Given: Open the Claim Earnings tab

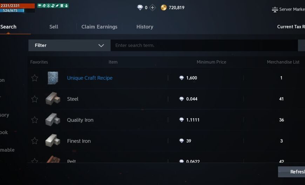Looking at the screenshot, I should (x=99, y=27).
